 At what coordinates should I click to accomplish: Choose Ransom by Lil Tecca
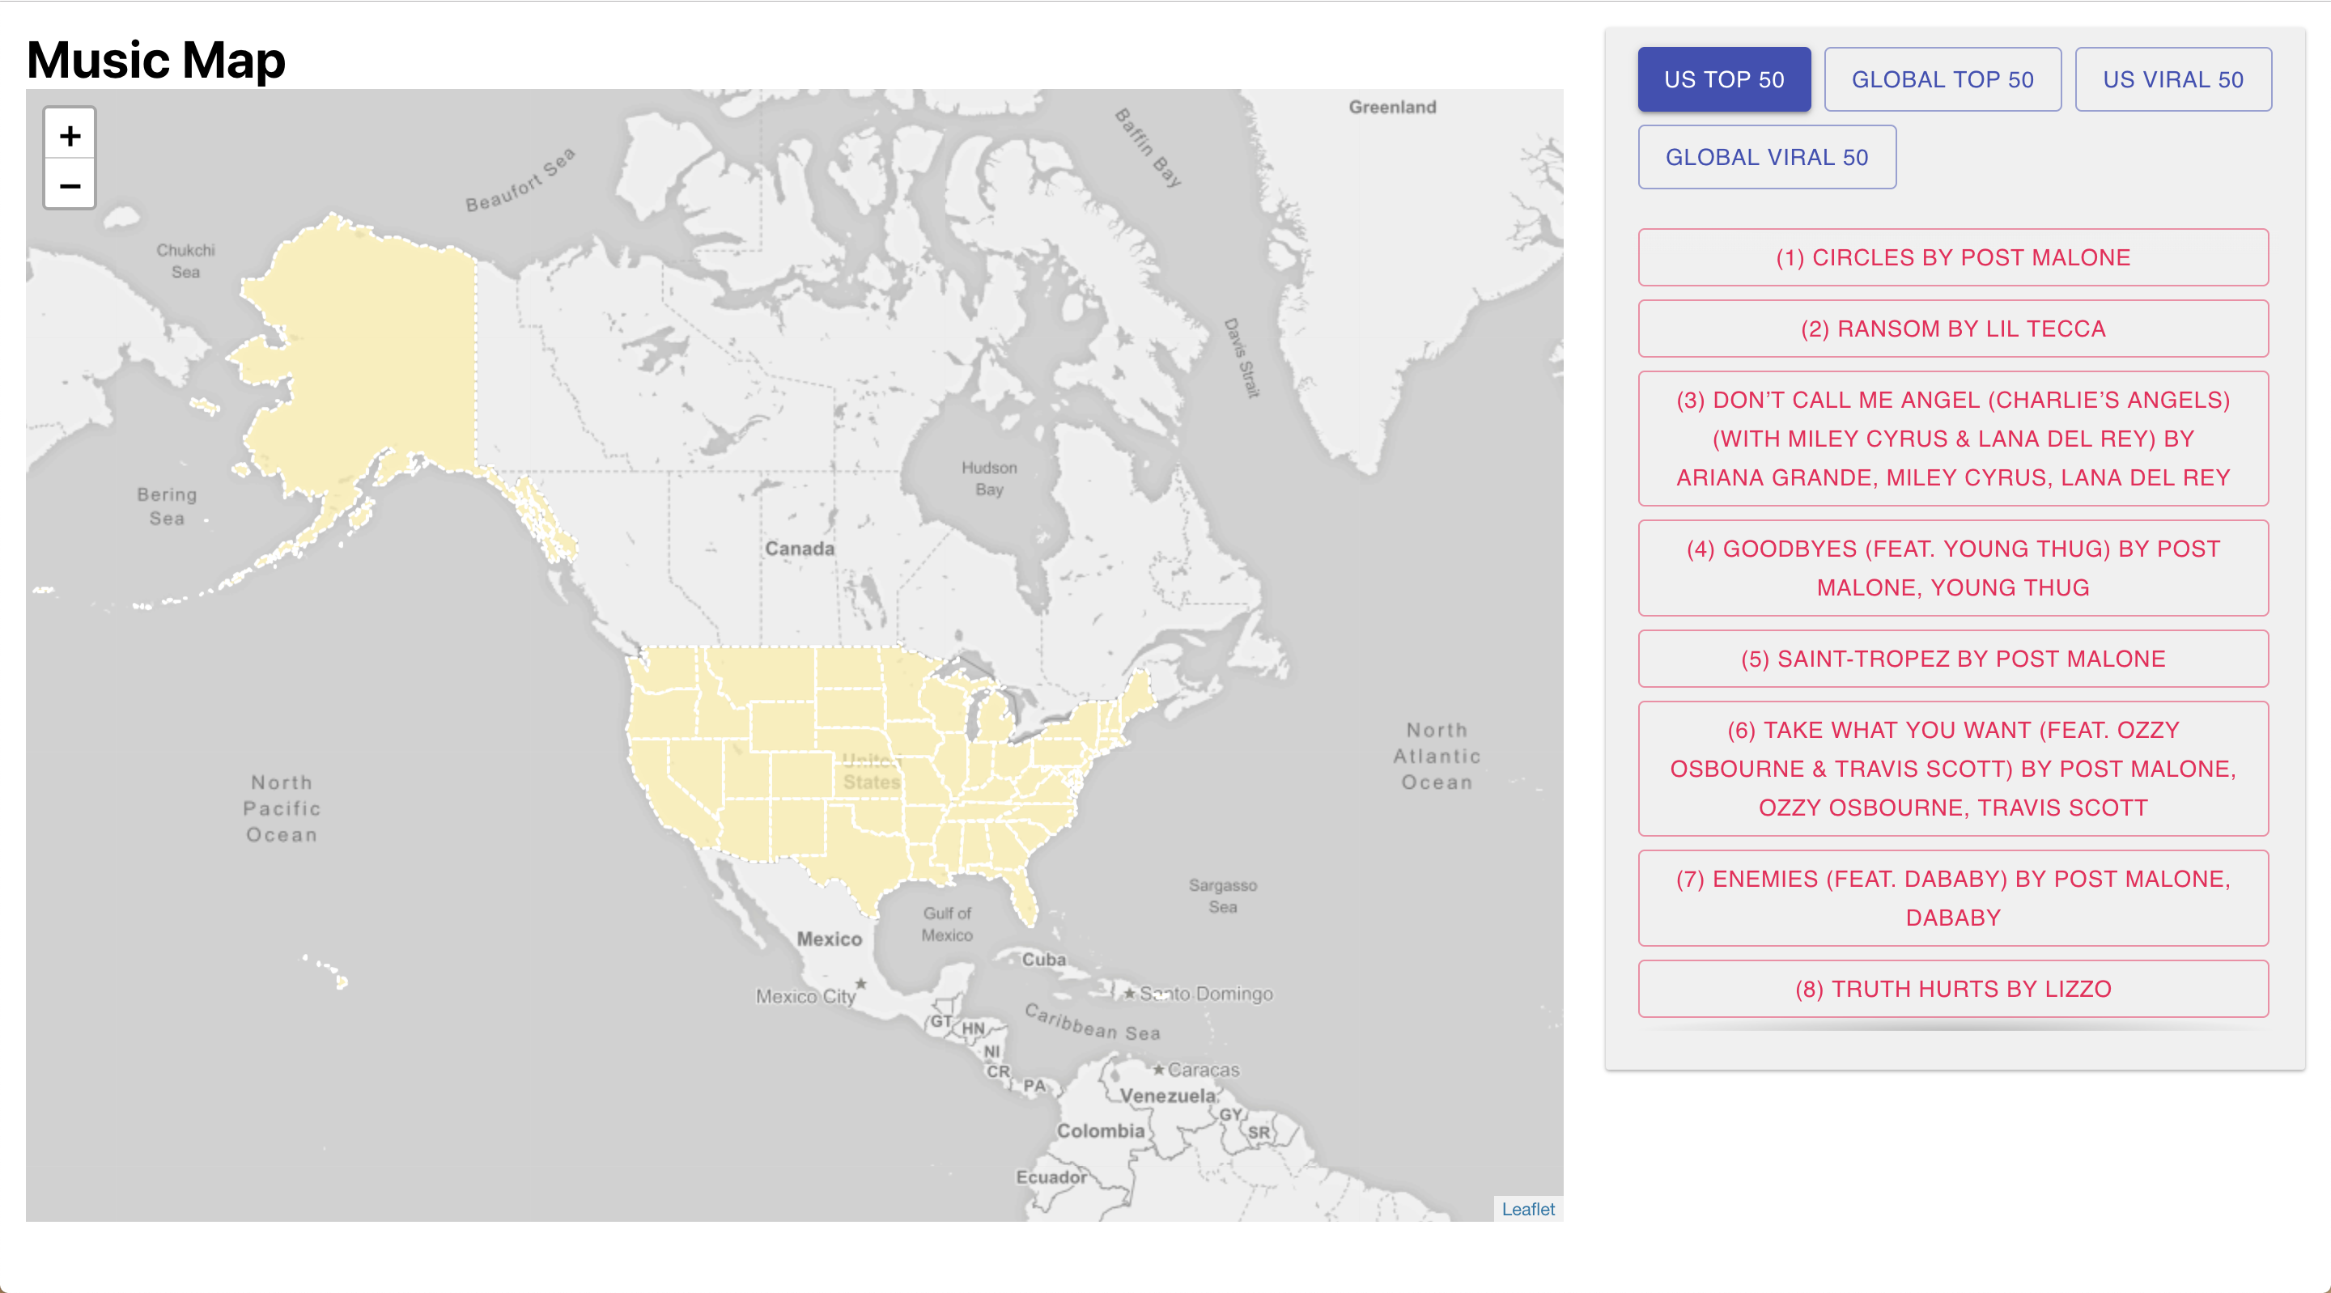(1953, 329)
